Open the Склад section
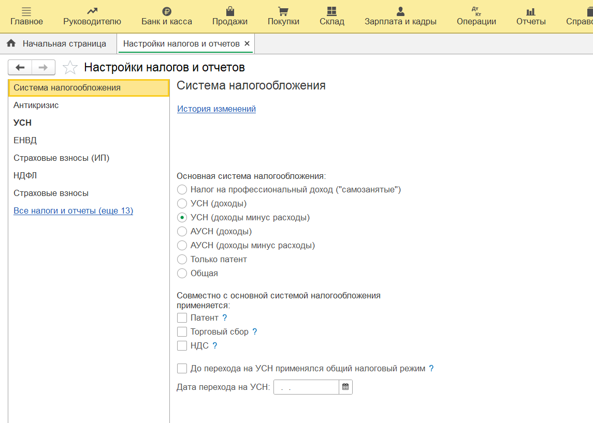593x423 pixels. pyautogui.click(x=331, y=16)
